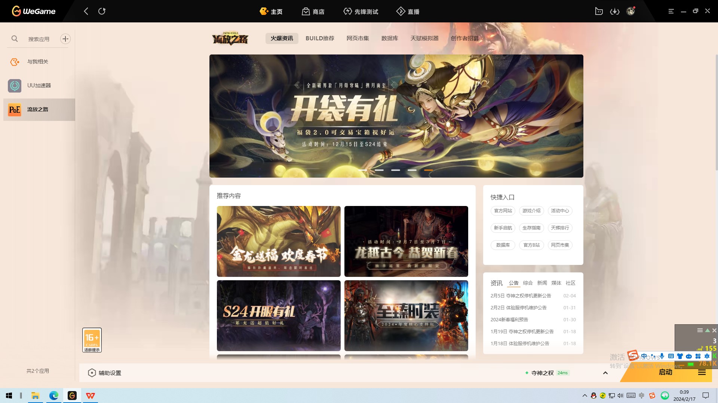Switch to the BUILD推荐 tab
This screenshot has width=718, height=403.
(x=320, y=38)
